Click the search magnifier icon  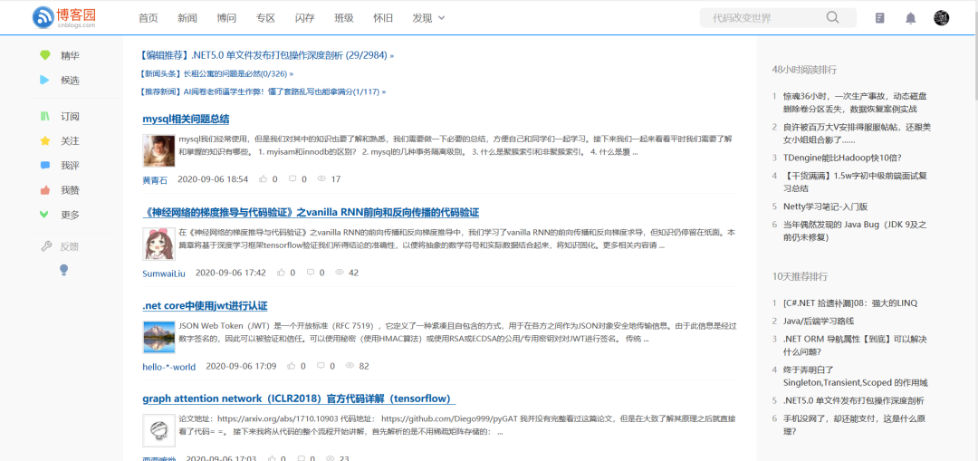pyautogui.click(x=833, y=17)
